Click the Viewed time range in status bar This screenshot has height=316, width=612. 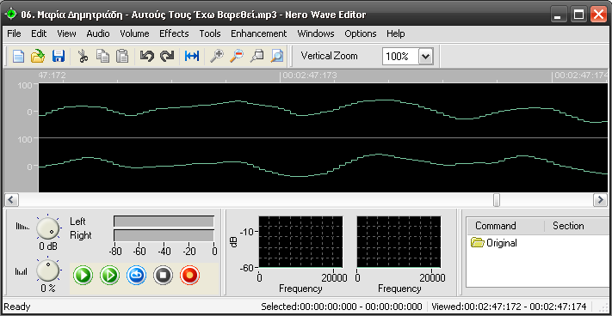pyautogui.click(x=509, y=307)
